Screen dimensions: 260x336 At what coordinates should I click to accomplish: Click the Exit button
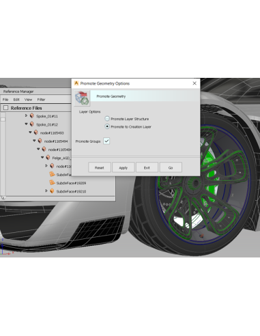pyautogui.click(x=147, y=167)
